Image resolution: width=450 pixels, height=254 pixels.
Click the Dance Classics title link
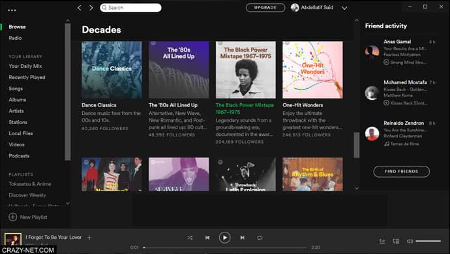pyautogui.click(x=99, y=105)
